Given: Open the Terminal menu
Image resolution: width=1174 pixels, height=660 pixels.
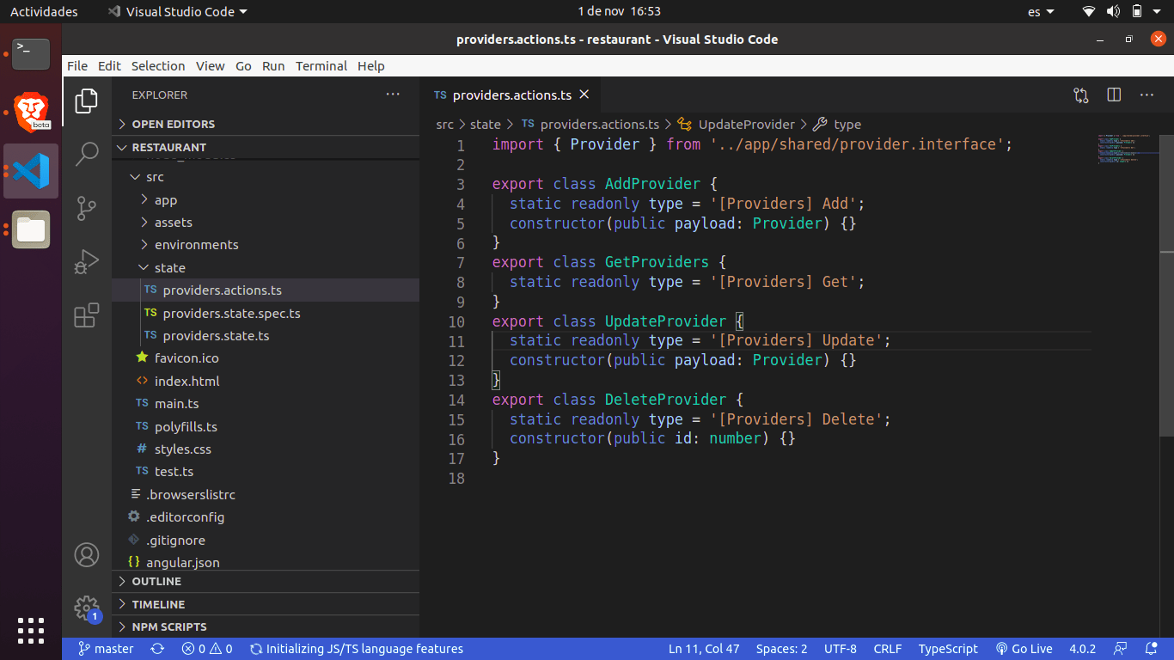Looking at the screenshot, I should coord(321,66).
